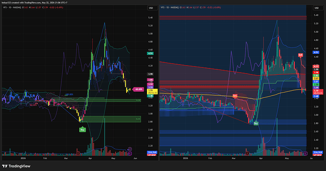This screenshot has width=326, height=171.
Task: Click the yellow 3.61 price label on right chart
Action: [316, 79]
